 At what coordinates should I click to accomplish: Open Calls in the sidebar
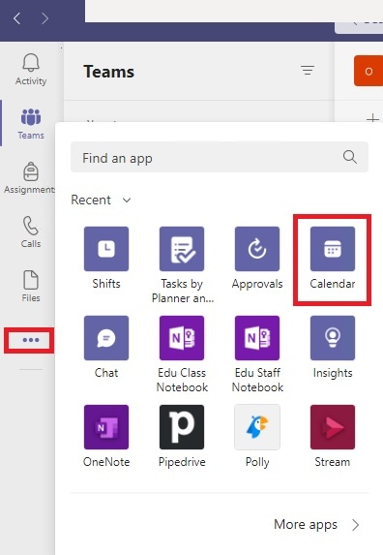click(31, 231)
